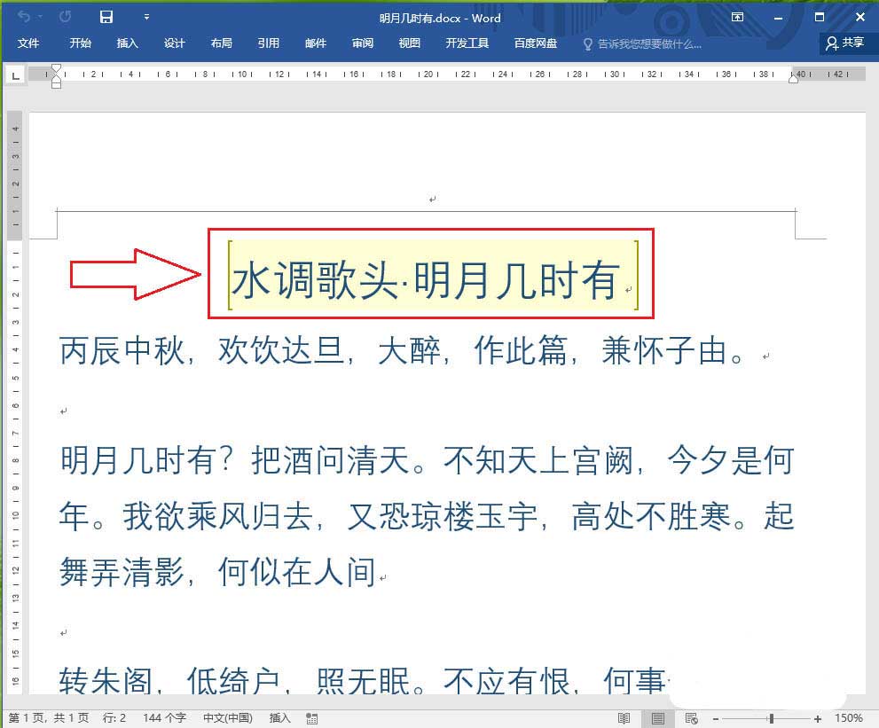Click the right indent marker on ruler

(x=793, y=80)
